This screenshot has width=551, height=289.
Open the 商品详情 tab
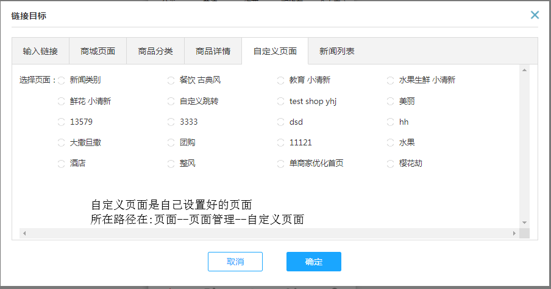pos(213,51)
